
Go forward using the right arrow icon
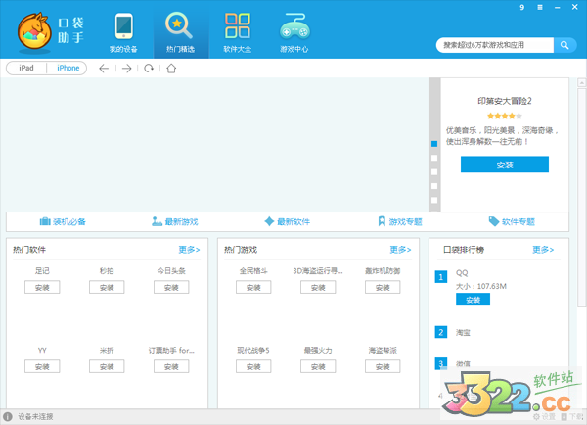[126, 69]
